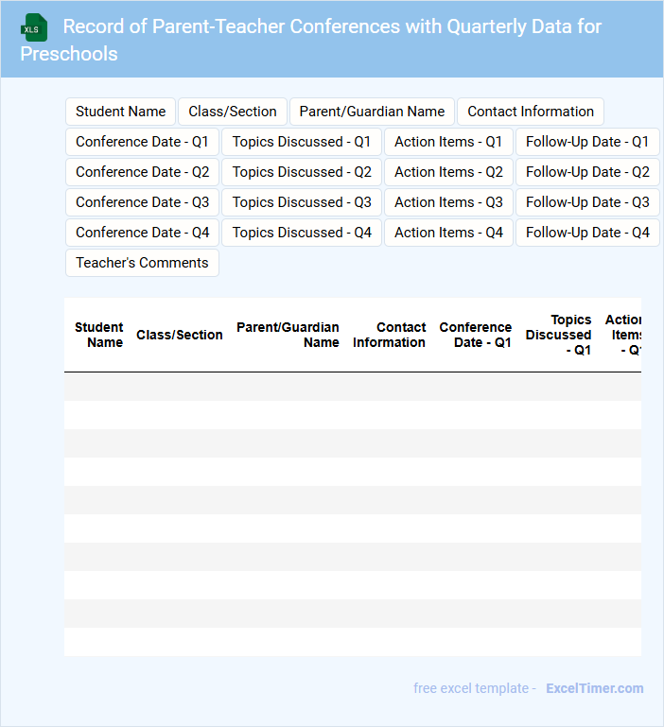The width and height of the screenshot is (664, 727).
Task: Click the Teacher's Comments tag
Action: click(x=142, y=263)
